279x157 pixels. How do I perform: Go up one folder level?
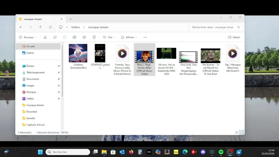[40, 27]
